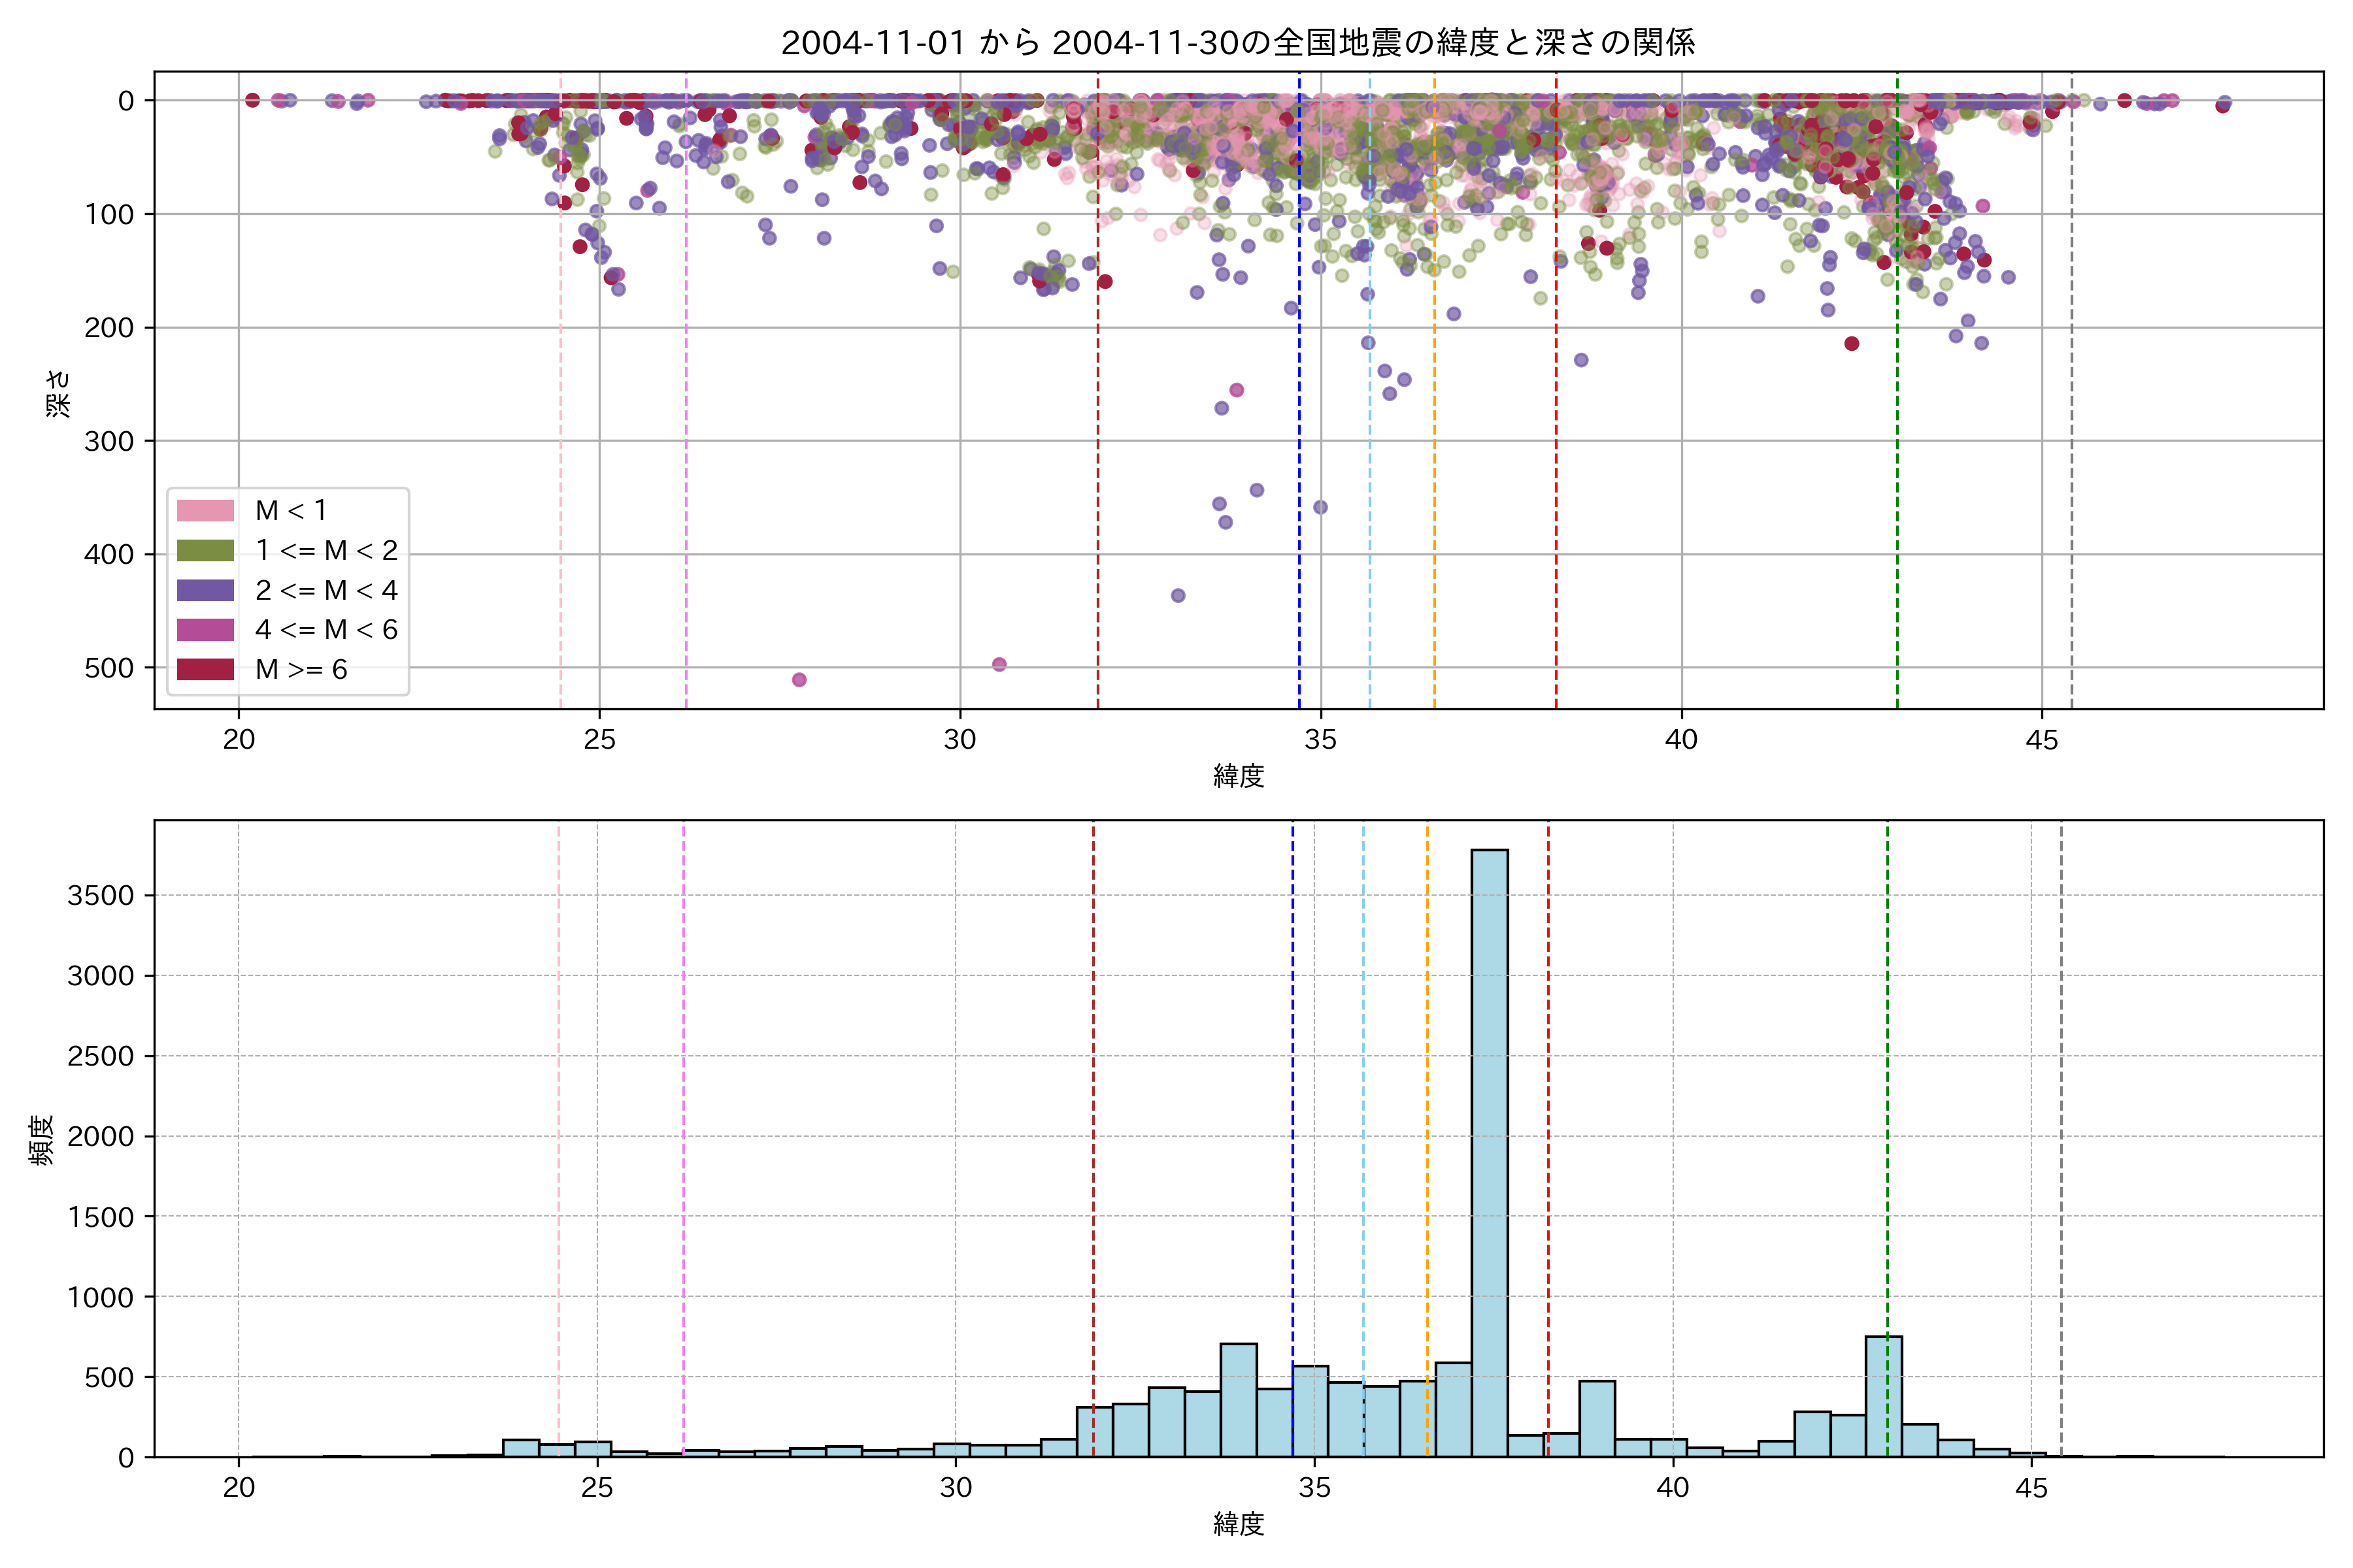Click the "M >= 6" legend text

pos(301,670)
